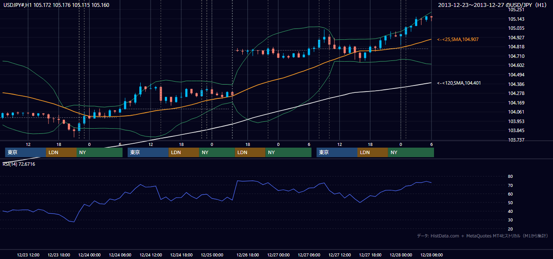Click the 104.927 price axis label
Screen dimensions: 553x259
(516, 38)
